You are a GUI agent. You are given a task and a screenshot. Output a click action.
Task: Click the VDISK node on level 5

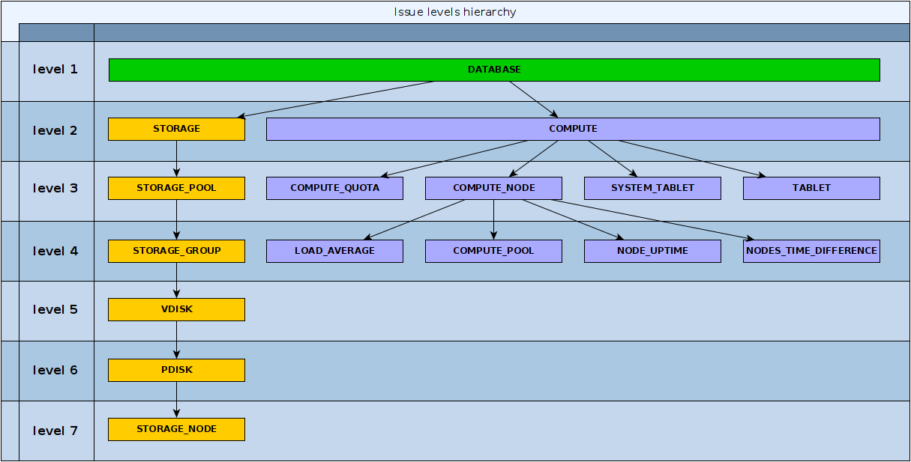[x=176, y=309]
